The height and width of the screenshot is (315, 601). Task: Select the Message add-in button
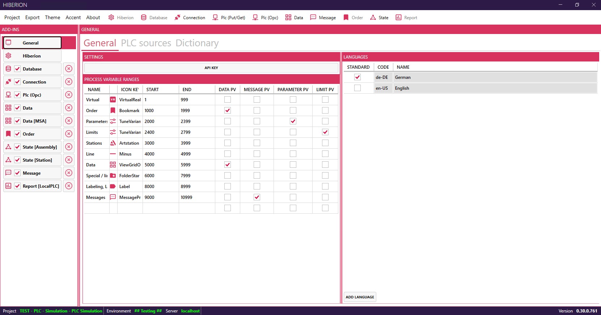coord(32,173)
